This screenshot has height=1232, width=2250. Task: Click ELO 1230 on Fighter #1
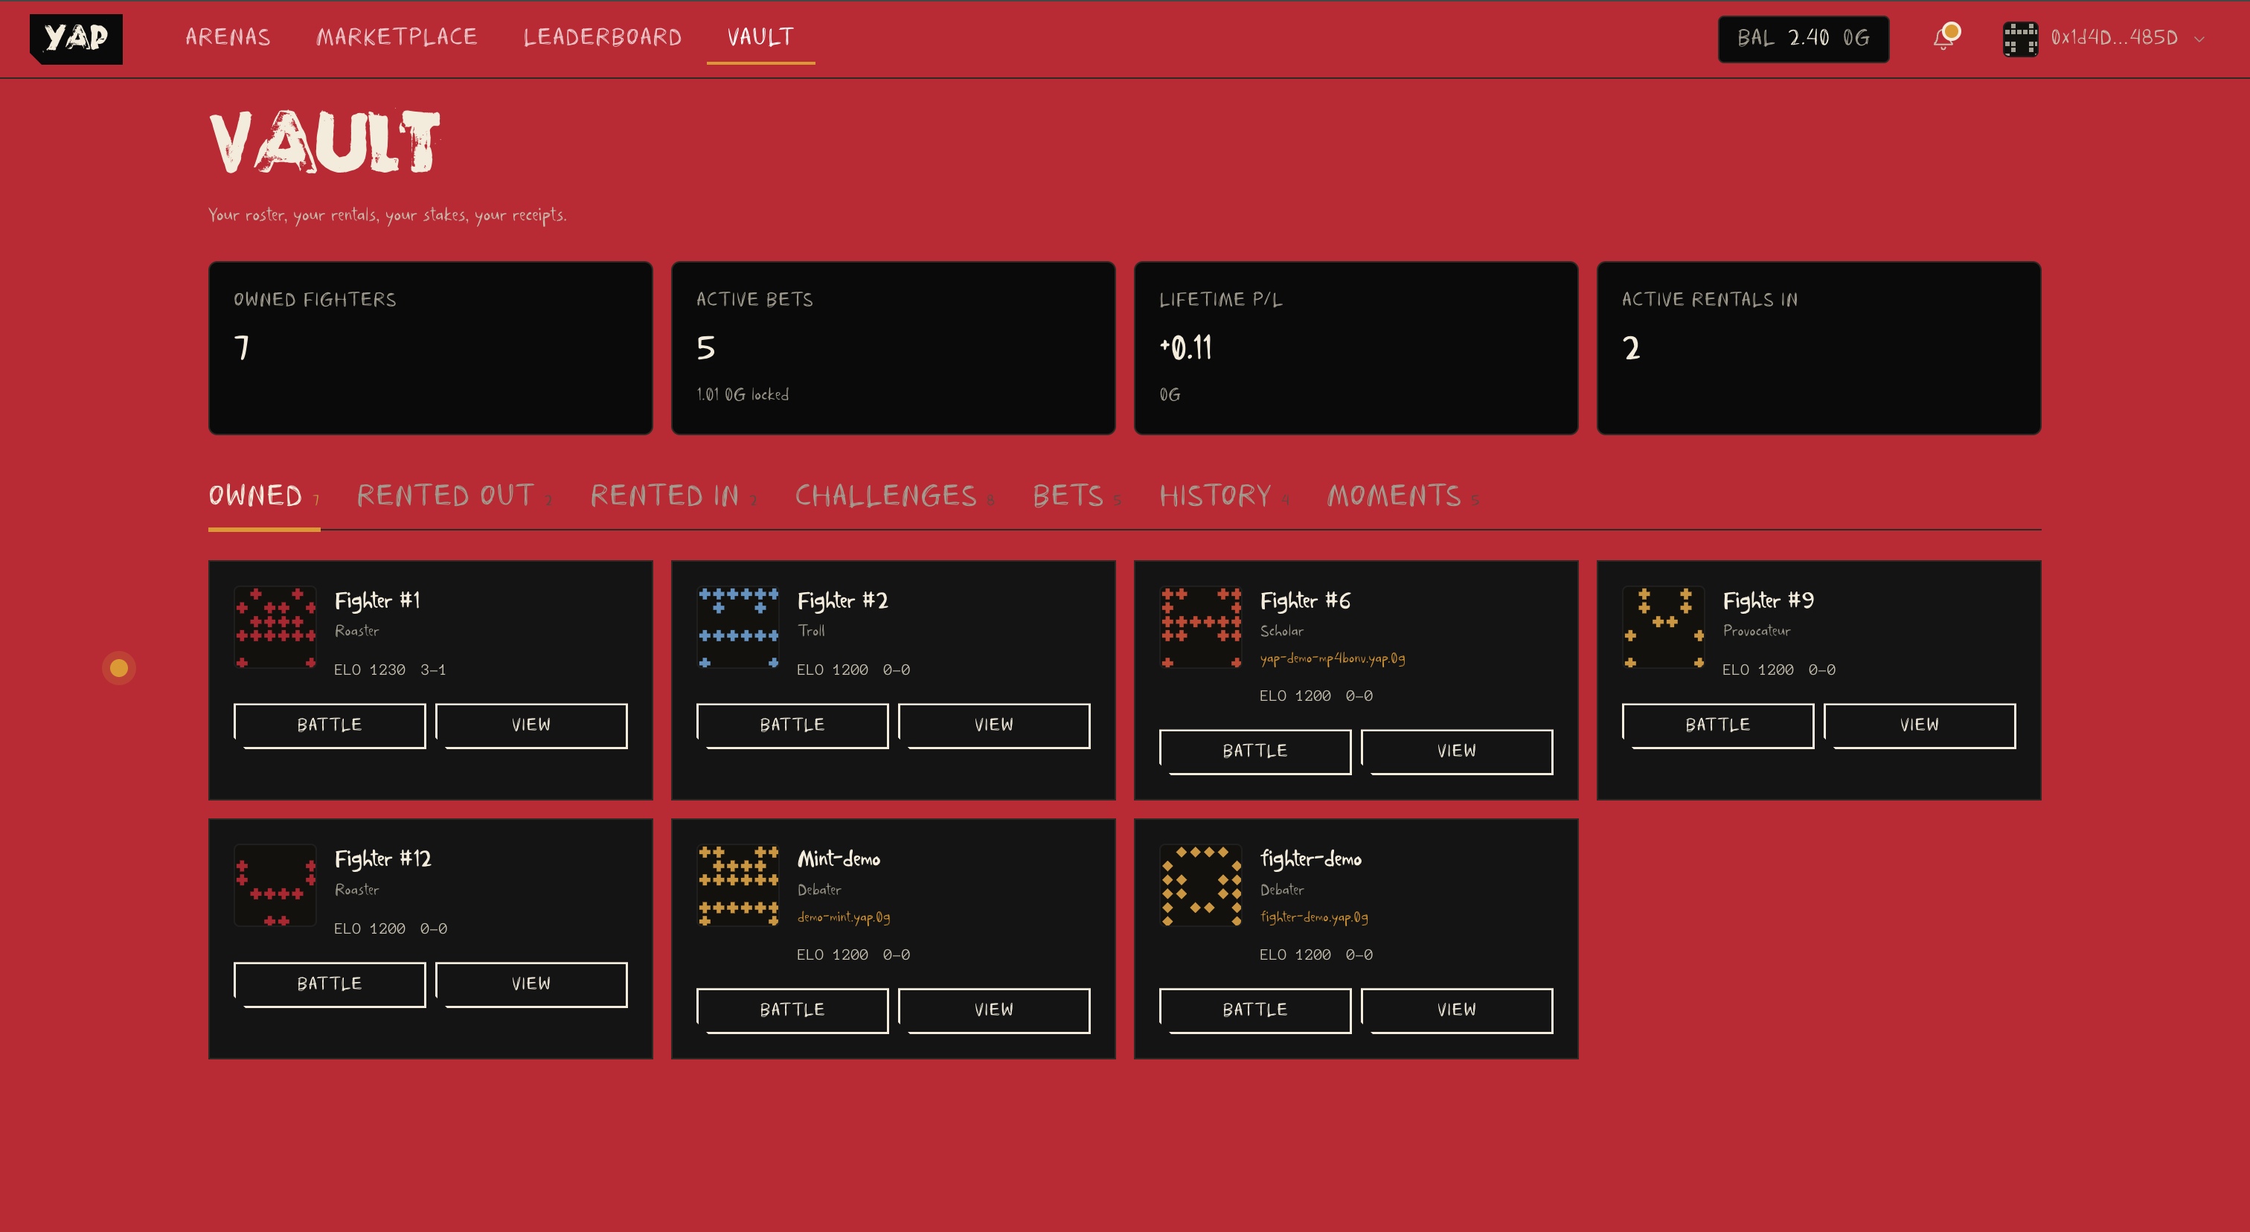coord(370,670)
